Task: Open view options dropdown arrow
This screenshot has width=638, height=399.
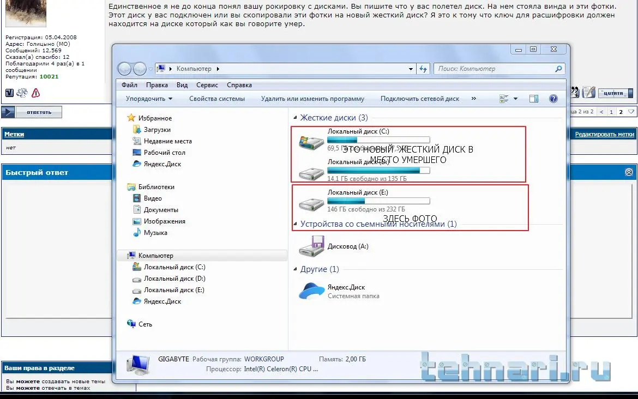Action: click(515, 99)
